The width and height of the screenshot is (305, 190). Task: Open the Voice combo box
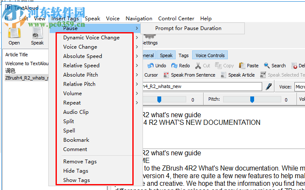point(300,87)
